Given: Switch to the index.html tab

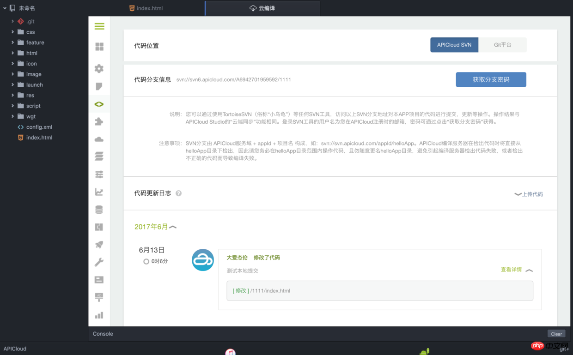Looking at the screenshot, I should 146,8.
